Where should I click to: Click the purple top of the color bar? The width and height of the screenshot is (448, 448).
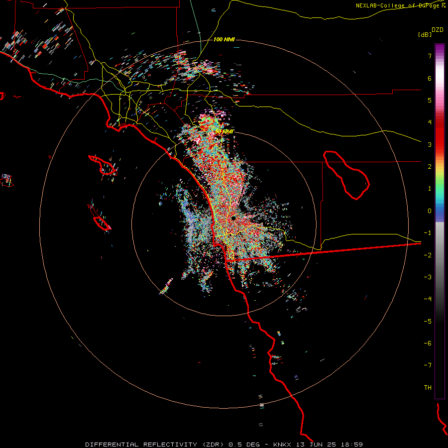440,49
